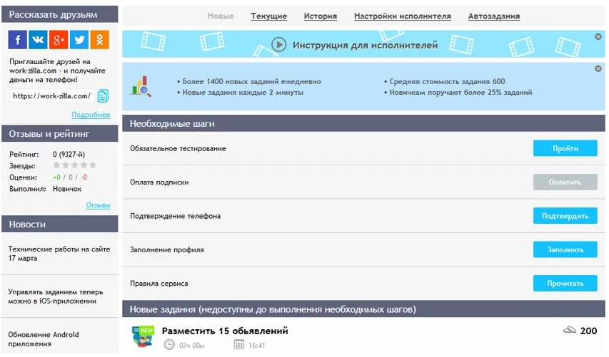Image resolution: width=609 pixels, height=357 pixels.
Task: Click the Новости panel header
Action: [x=60, y=224]
